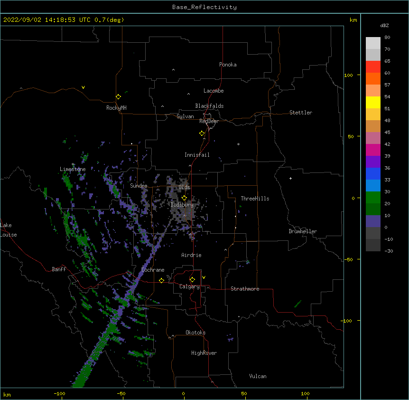Click the Banff label

pyautogui.click(x=59, y=269)
